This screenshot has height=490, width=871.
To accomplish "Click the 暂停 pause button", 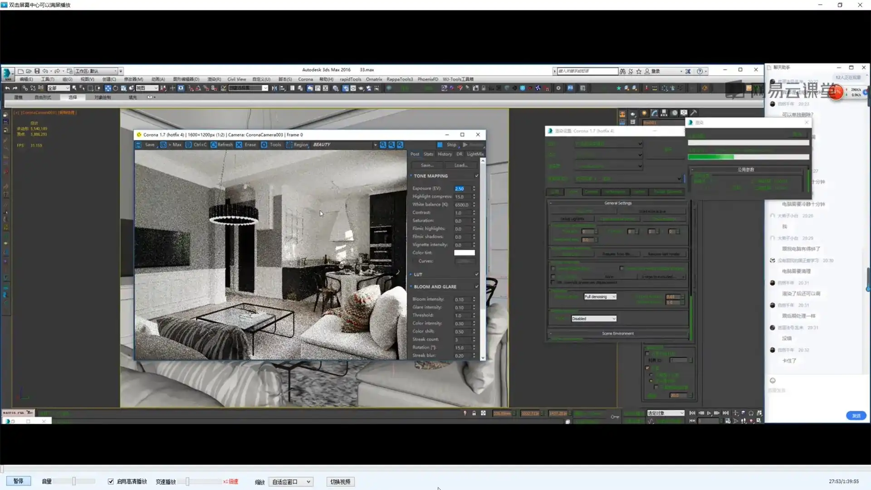I will (18, 481).
